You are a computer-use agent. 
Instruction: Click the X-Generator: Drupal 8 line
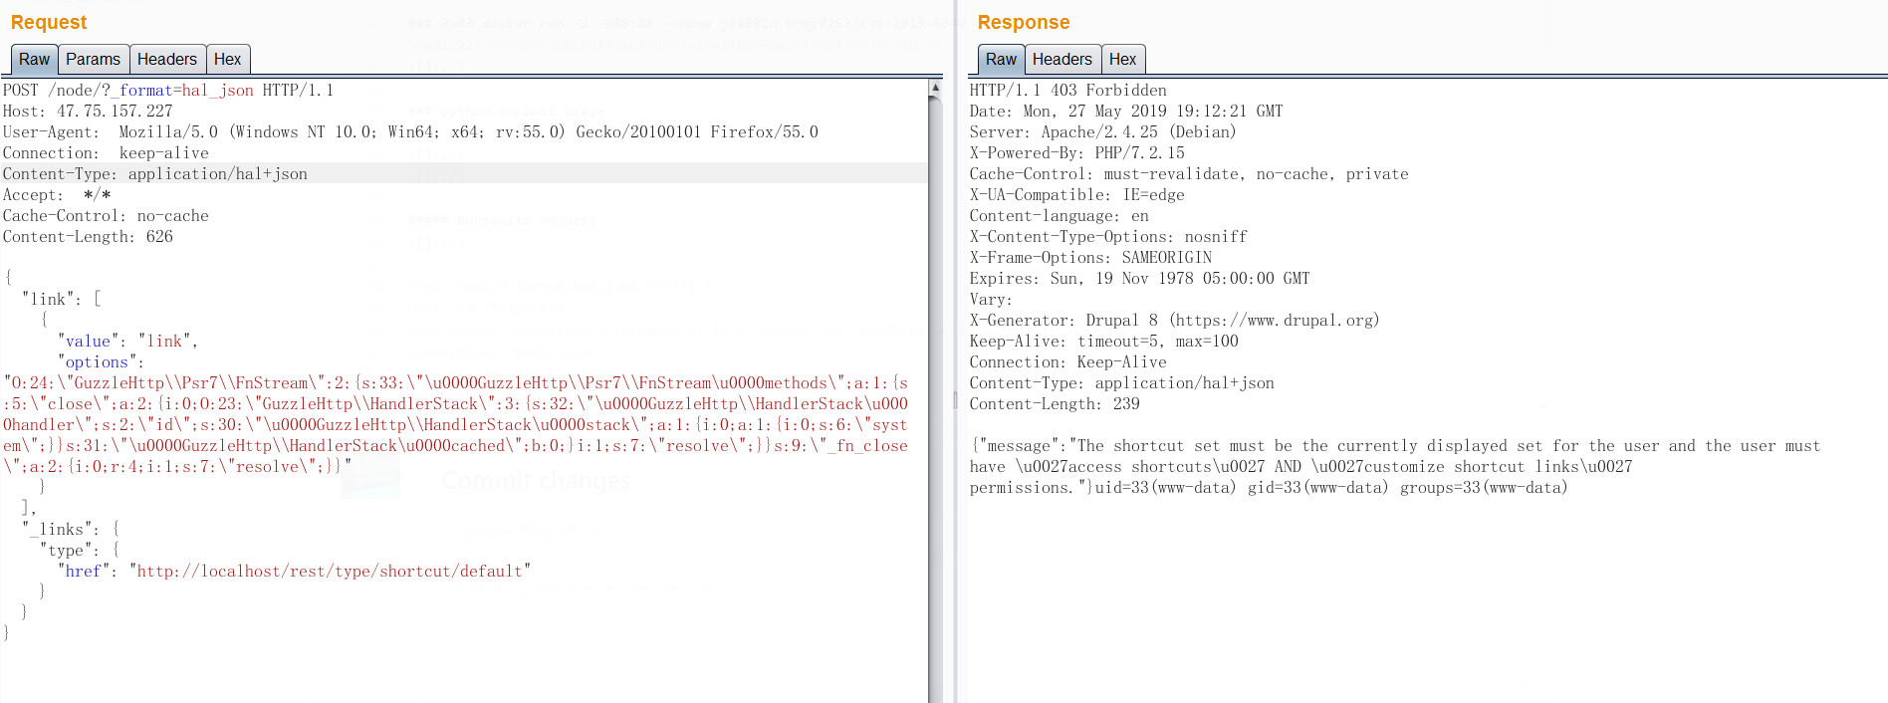(1175, 321)
